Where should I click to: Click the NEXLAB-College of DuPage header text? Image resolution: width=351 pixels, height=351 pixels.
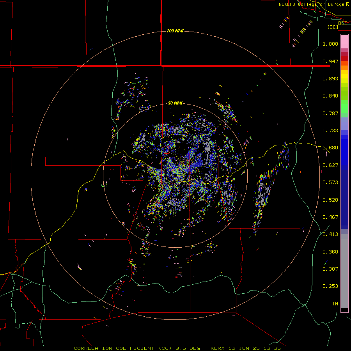[311, 4]
